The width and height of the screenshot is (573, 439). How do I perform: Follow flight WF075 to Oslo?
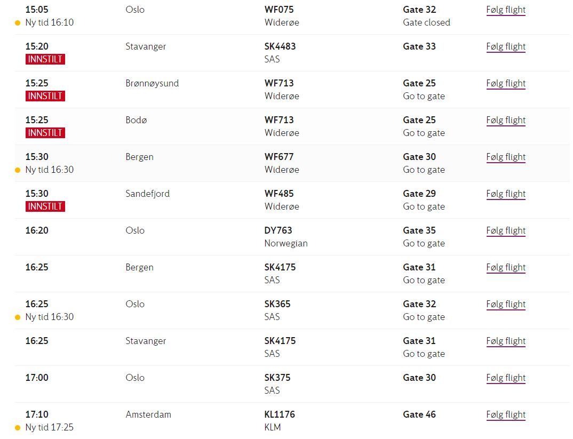point(506,10)
